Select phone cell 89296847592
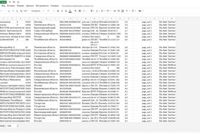This screenshot has height=133, width=200. coord(75,22)
